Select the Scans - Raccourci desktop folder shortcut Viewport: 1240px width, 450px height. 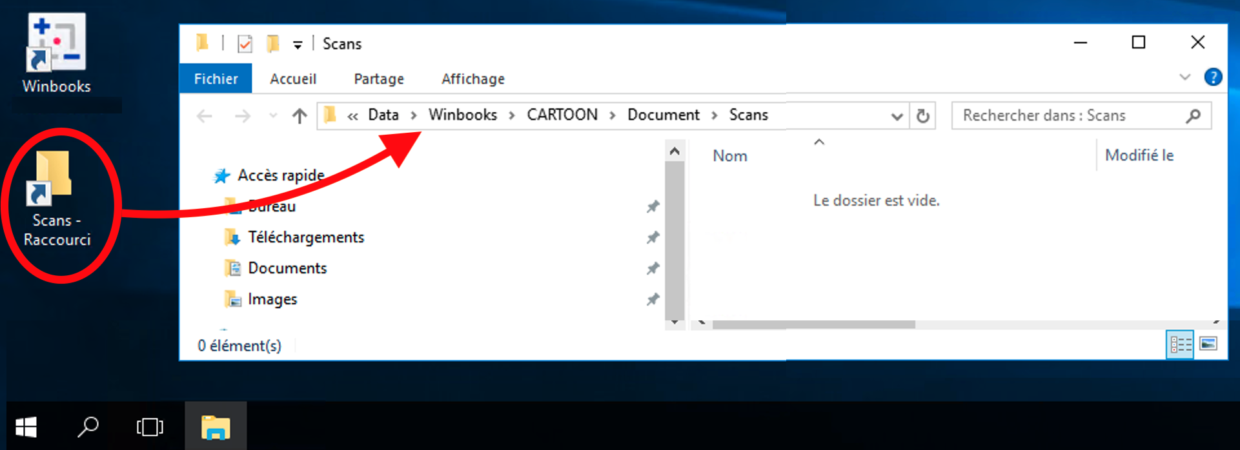click(56, 200)
